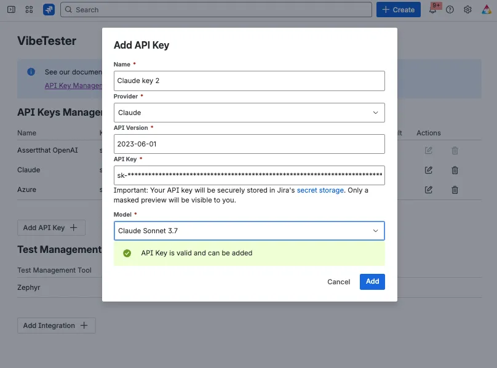Open the secret storage link
Image resolution: width=497 pixels, height=368 pixels.
(320, 190)
